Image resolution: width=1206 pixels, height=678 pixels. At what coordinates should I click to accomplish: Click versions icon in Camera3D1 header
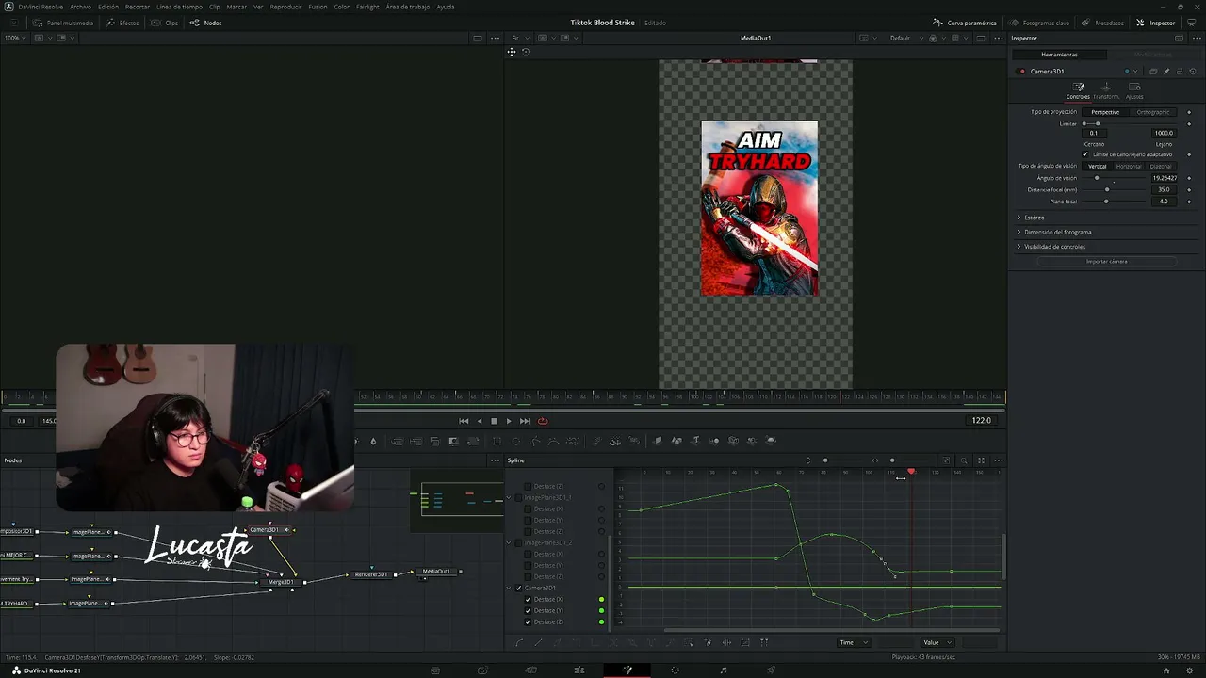click(1153, 72)
